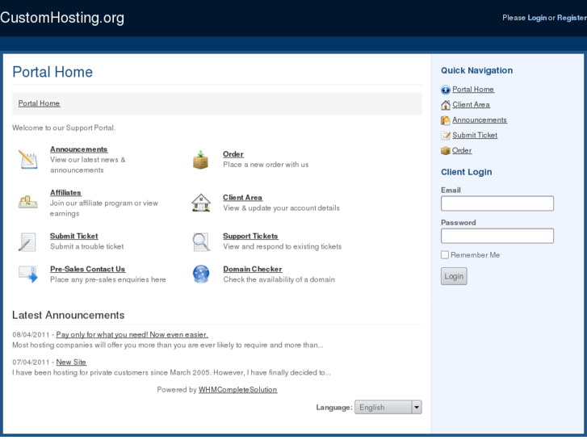Open the Announcements link in main panel
The width and height of the screenshot is (587, 440).
[x=78, y=149]
